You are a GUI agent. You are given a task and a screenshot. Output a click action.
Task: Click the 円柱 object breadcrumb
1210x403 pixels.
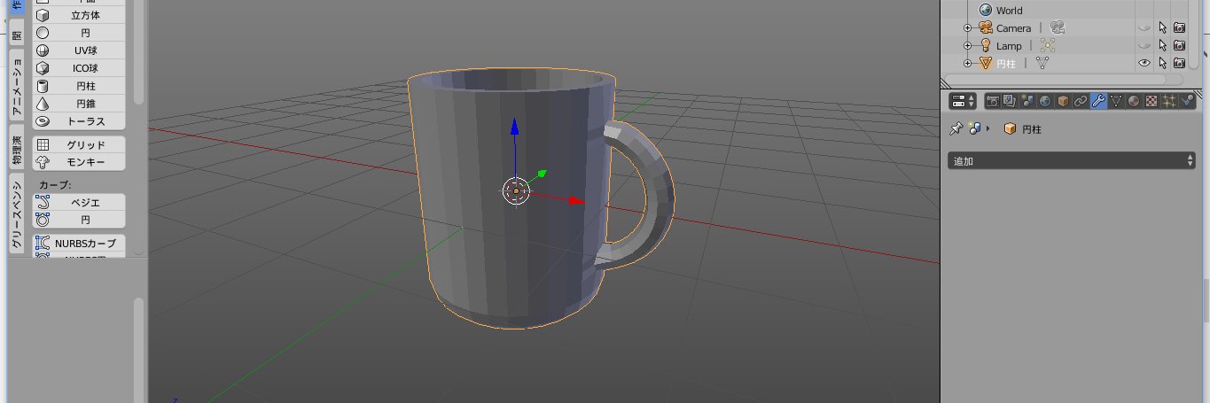(x=1023, y=129)
